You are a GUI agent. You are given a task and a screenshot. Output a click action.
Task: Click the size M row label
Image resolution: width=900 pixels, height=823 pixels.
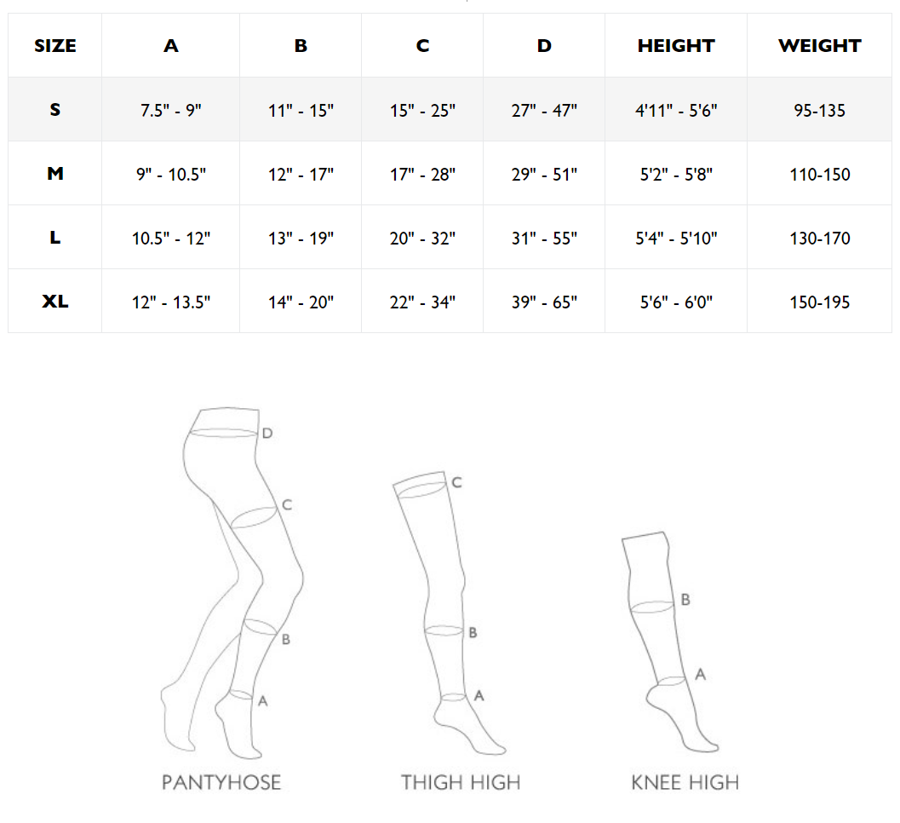(55, 174)
